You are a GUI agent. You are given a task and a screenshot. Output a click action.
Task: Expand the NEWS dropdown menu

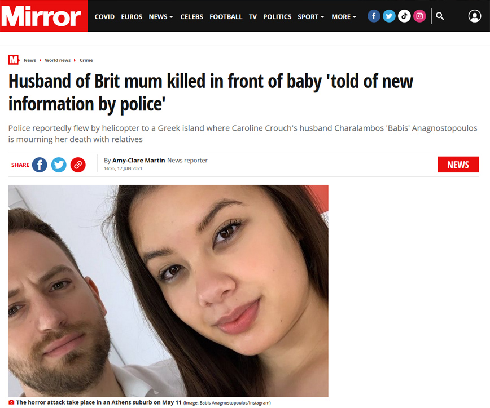pyautogui.click(x=161, y=17)
